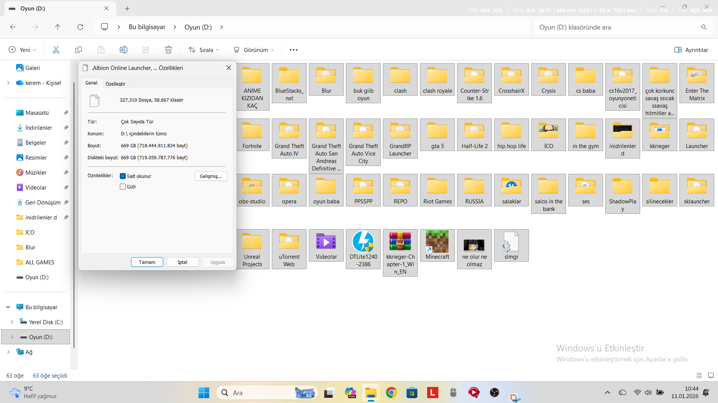
Task: Select the Minecraft shortcut icon
Action: (x=437, y=246)
